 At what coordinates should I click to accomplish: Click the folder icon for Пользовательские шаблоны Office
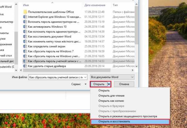[25, 12]
